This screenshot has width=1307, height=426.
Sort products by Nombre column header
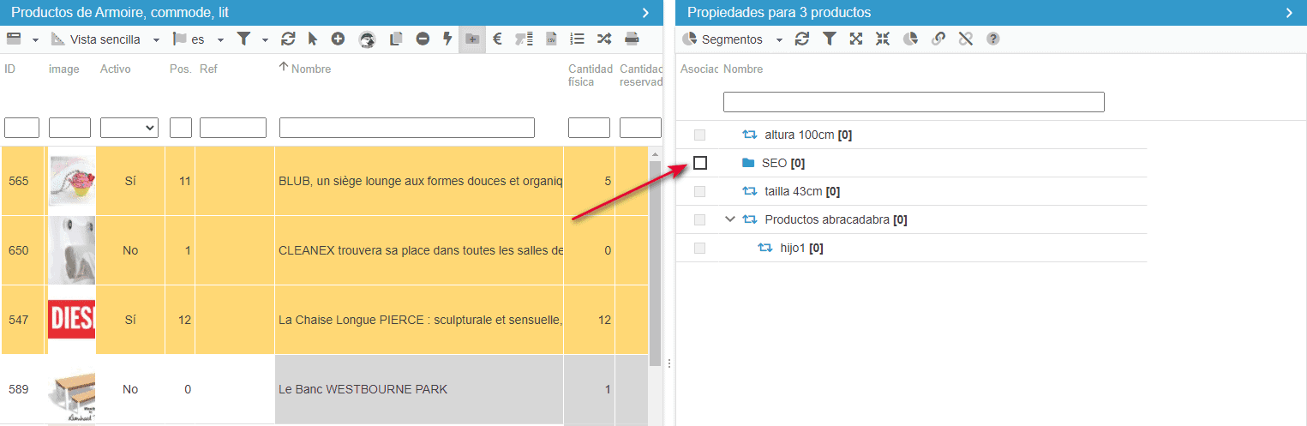310,69
